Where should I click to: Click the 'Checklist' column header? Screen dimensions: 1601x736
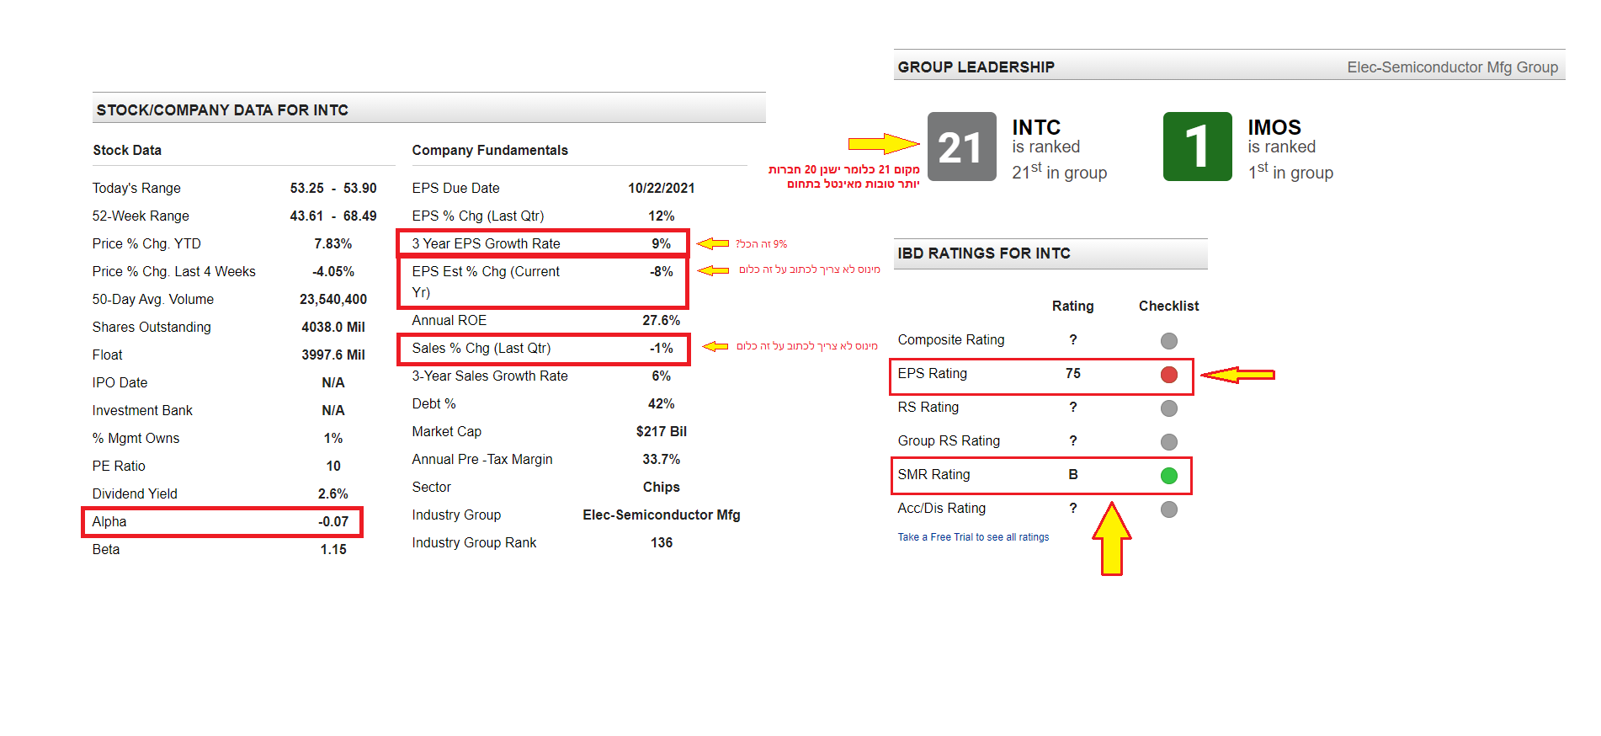coord(1168,306)
